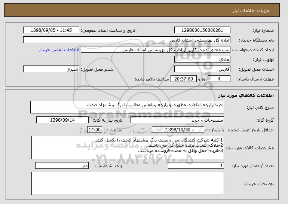
Task: Click the label 'شهر محل تحویل:'
Action: point(97,70)
